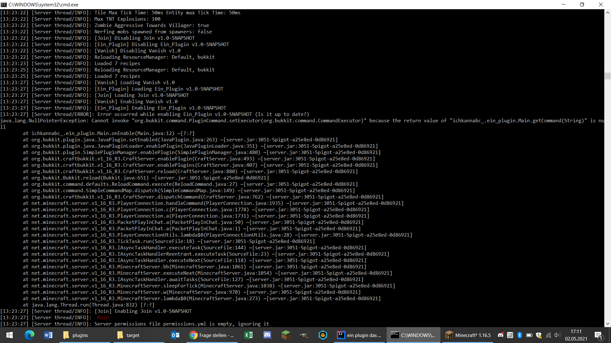The width and height of the screenshot is (611, 343).
Task: Launch Microsoft Edge from the taskbar
Action: point(29,335)
